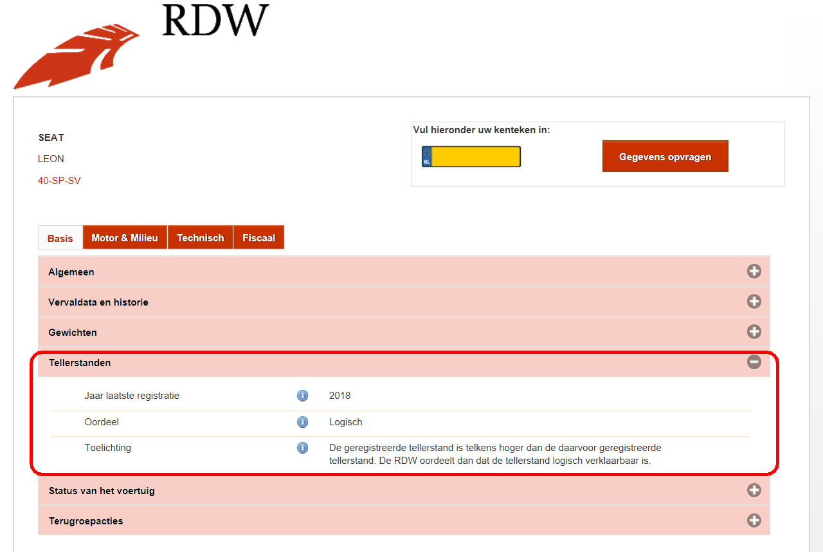Click the 'Vul hieronder uw kenteken in:' label

tap(482, 130)
